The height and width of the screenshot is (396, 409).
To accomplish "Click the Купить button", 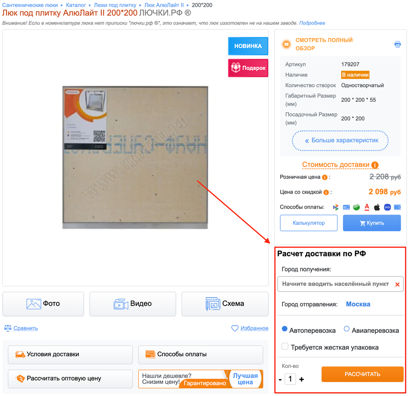I will [372, 223].
